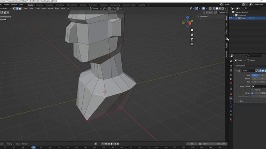266x149 pixels.
Task: Toggle Mirror Axis X button
Action: pyautogui.click(x=255, y=75)
